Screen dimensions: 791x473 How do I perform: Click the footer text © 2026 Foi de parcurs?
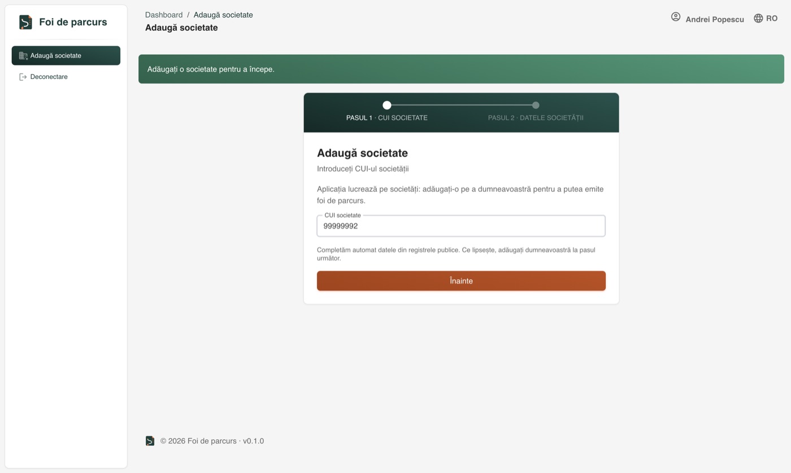[x=212, y=441]
